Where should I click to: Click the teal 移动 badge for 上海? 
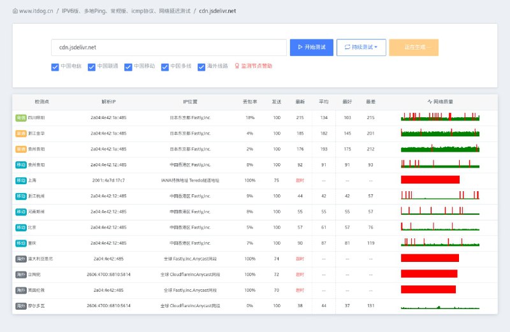(21, 180)
